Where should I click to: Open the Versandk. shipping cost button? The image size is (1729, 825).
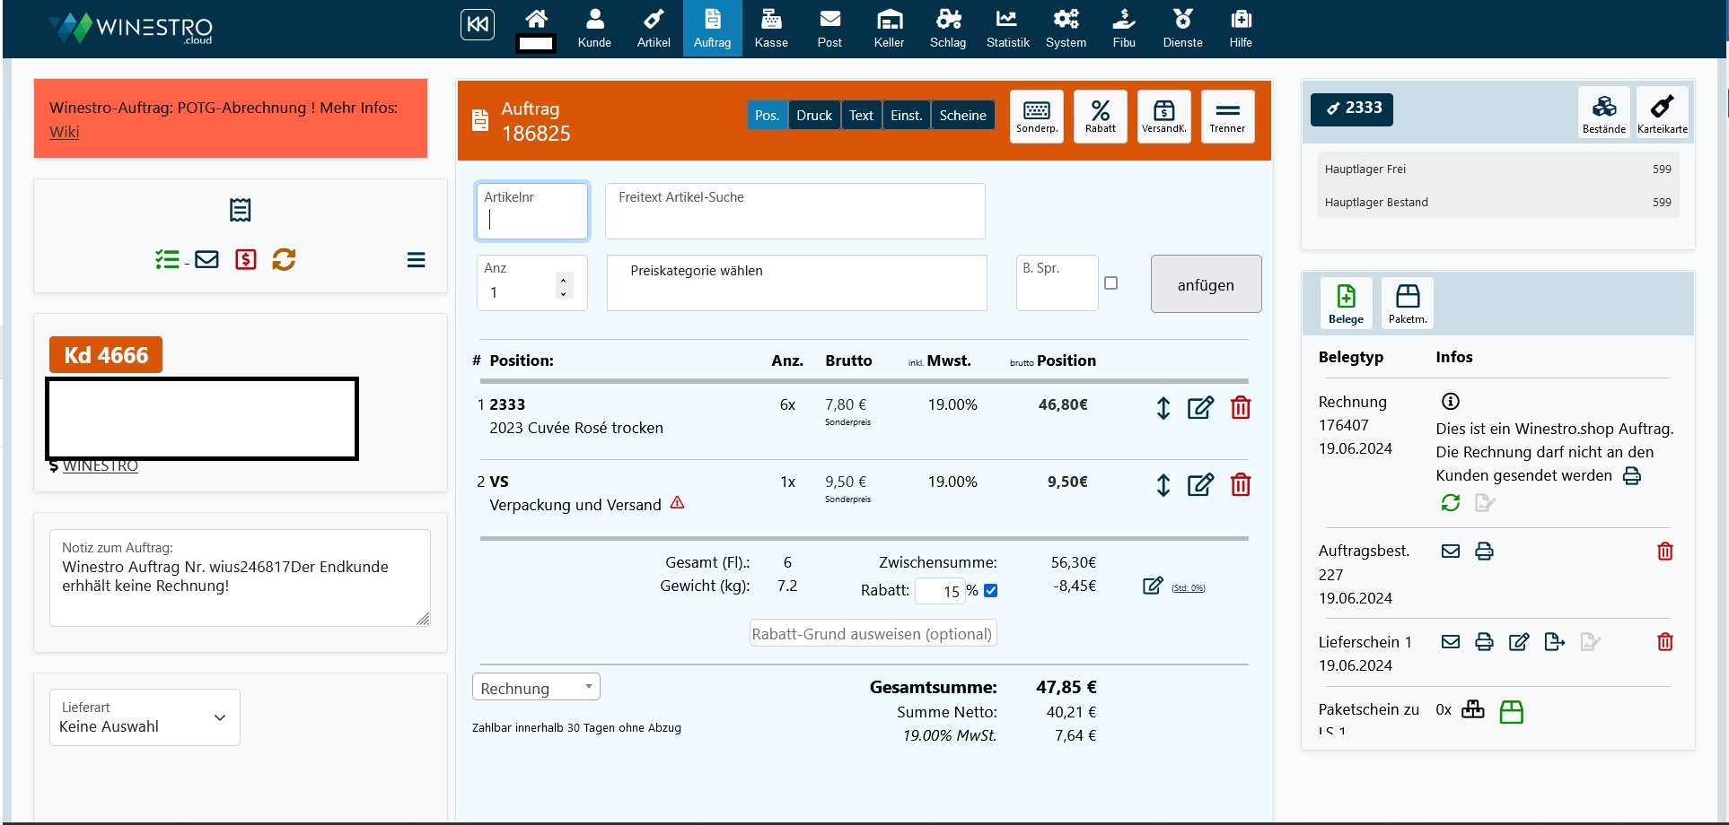point(1163,117)
